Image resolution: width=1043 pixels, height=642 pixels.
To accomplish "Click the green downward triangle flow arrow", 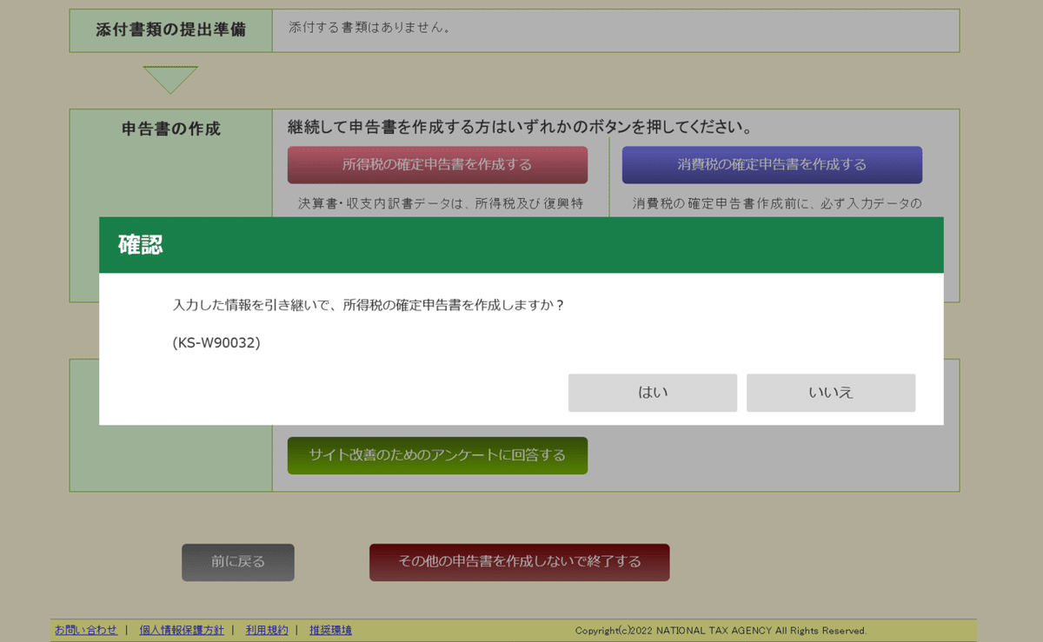I will coord(171,78).
